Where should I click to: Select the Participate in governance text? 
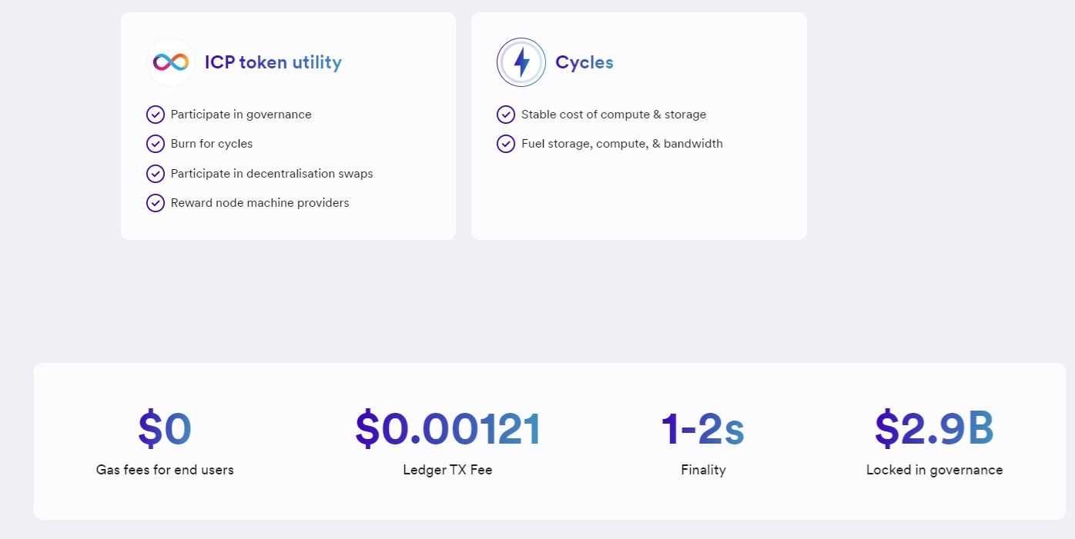pyautogui.click(x=241, y=115)
